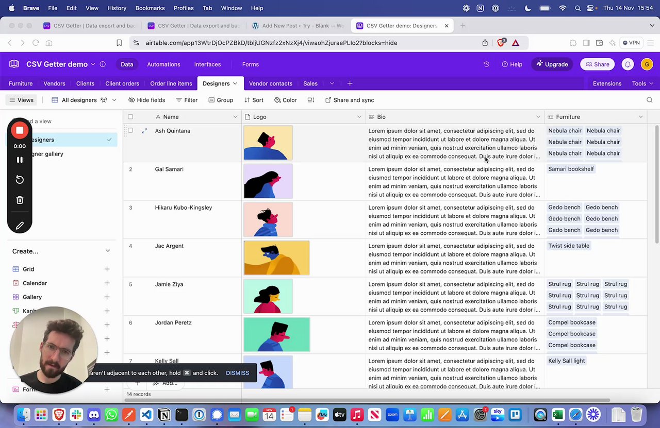Open the Bookmarks menu in the menu bar
The width and height of the screenshot is (660, 428).
[x=150, y=8]
